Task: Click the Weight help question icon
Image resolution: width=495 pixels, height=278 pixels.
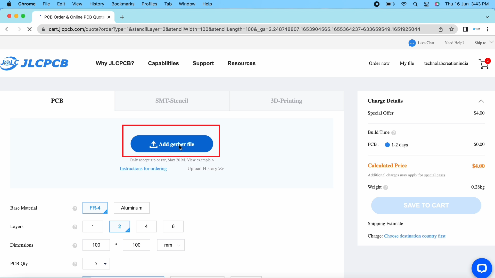Action: (386, 187)
